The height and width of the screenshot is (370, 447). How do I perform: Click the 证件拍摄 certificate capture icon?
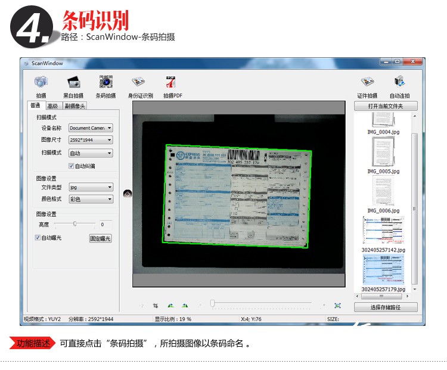[x=367, y=83]
